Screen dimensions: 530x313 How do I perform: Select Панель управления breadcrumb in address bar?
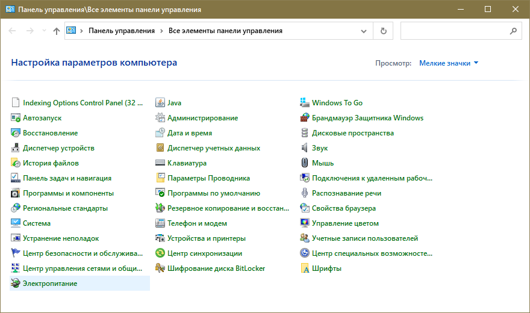[122, 31]
